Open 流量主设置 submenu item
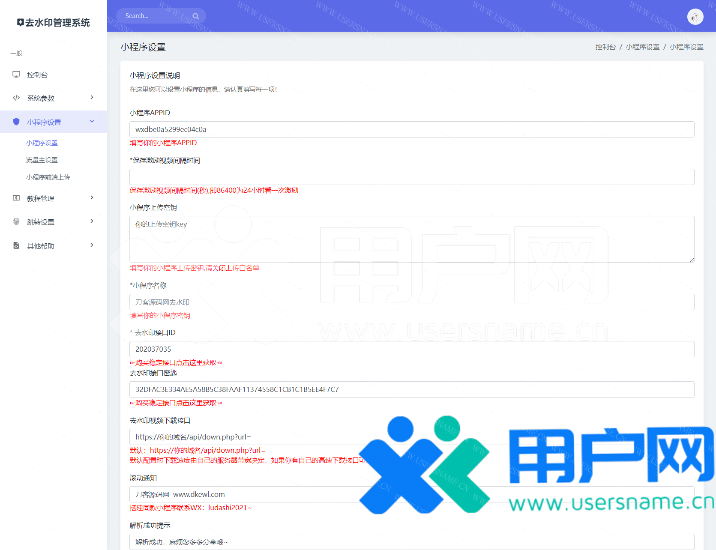 42,160
